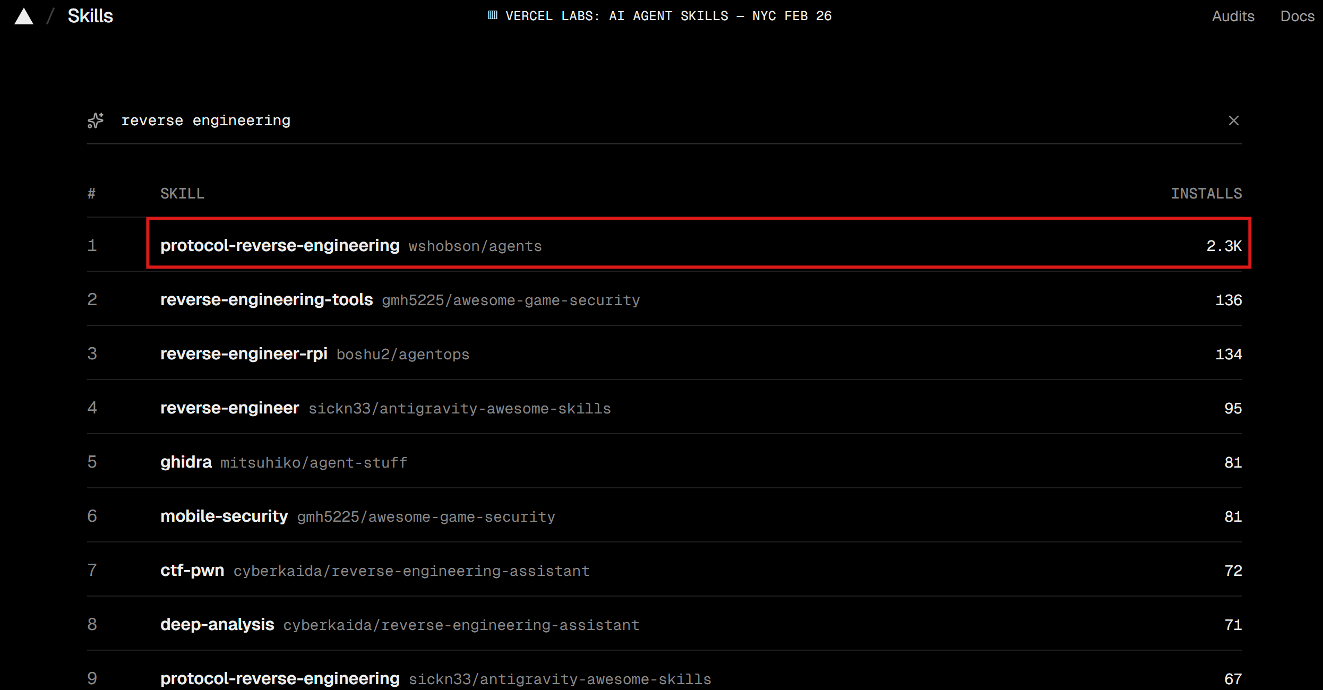Open the Docs page
This screenshot has height=690, width=1323.
click(1297, 16)
